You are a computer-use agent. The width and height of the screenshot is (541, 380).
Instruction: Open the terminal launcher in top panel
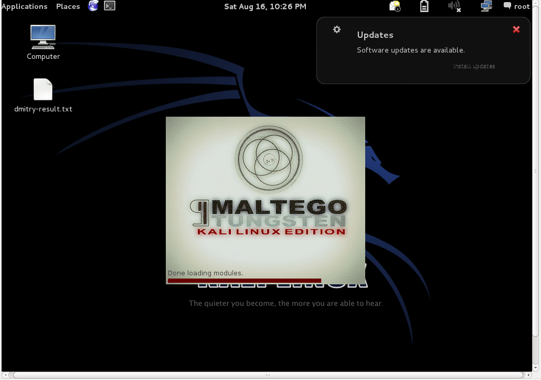click(x=110, y=6)
